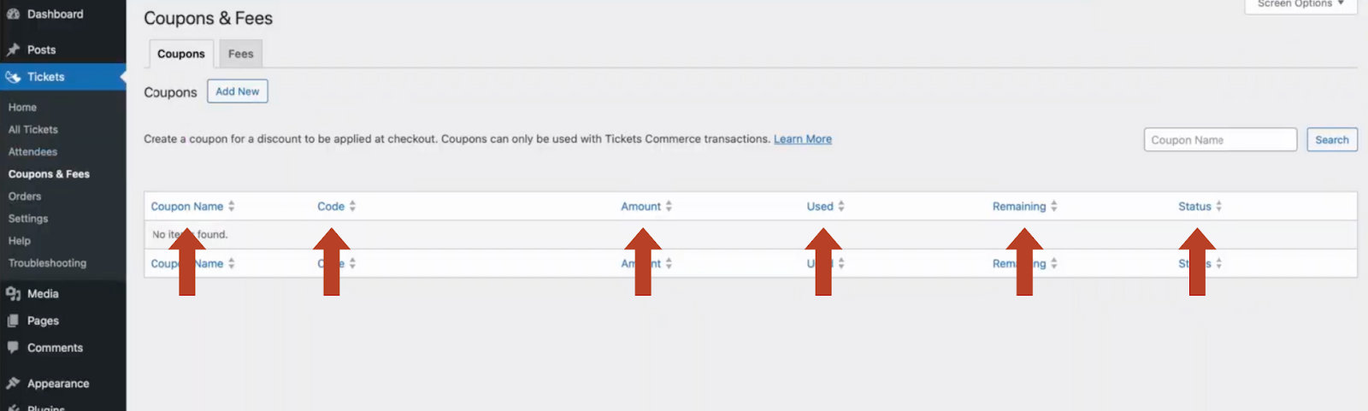Click the Pages icon in sidebar
The height and width of the screenshot is (411, 1368).
point(13,321)
